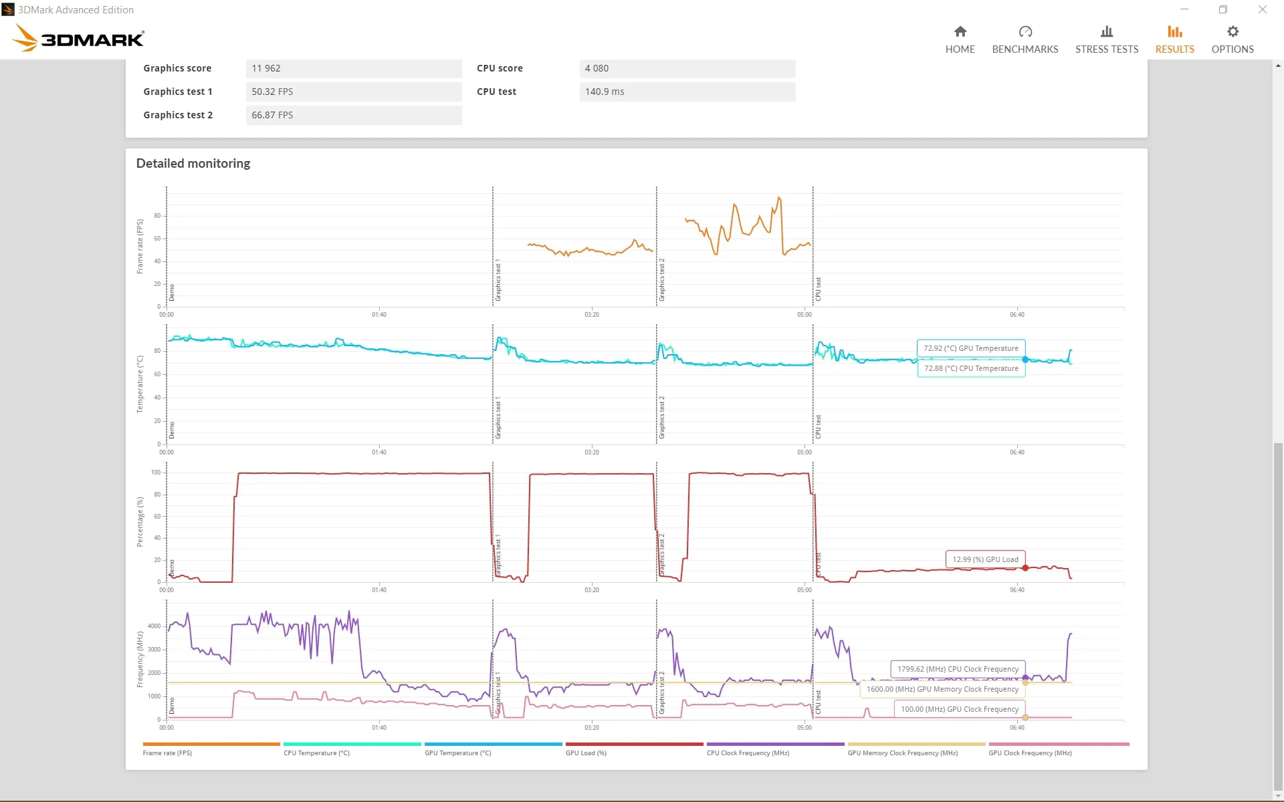Screen dimensions: 1284x802
Task: Click the 72.88 CPU Temperature tooltip
Action: click(971, 368)
